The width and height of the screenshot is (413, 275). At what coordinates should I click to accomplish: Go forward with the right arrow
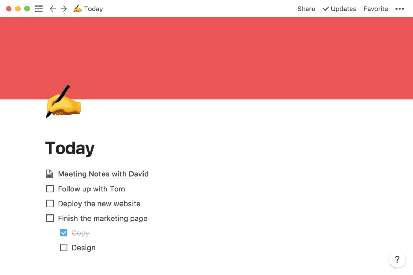[x=64, y=9]
